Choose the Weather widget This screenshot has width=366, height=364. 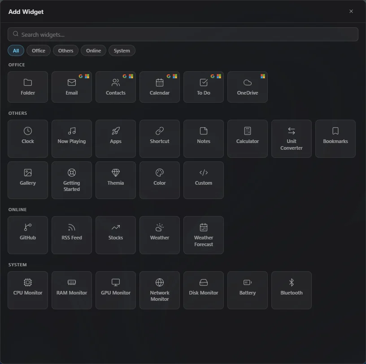click(160, 235)
